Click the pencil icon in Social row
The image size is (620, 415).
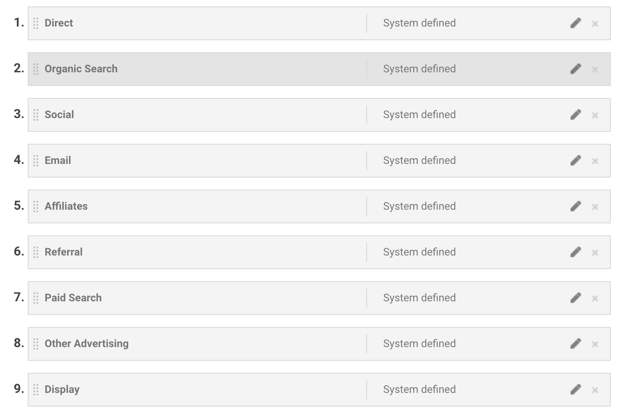click(x=575, y=115)
